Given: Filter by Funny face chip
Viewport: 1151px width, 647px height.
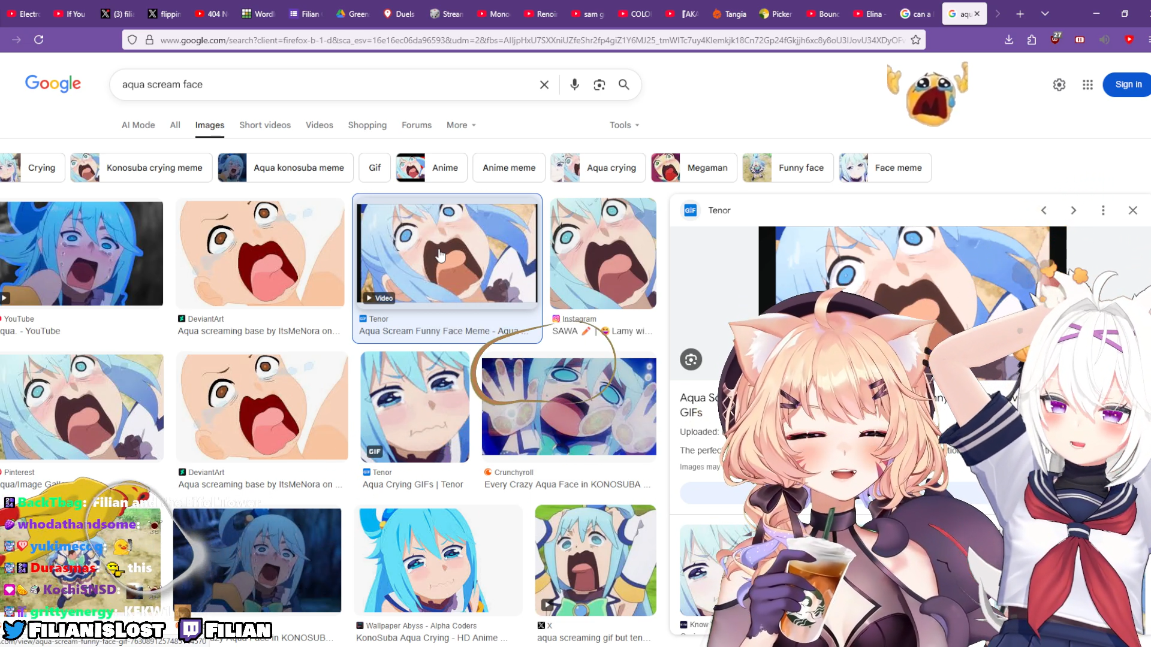Looking at the screenshot, I should 788,168.
